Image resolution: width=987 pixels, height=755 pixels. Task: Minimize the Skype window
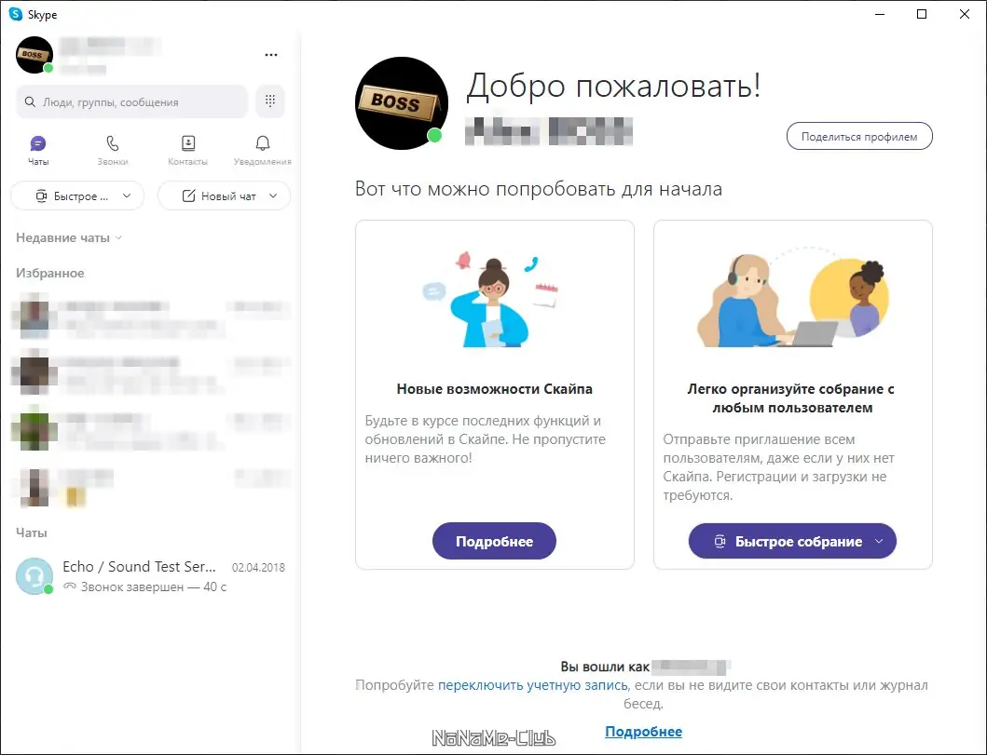880,14
